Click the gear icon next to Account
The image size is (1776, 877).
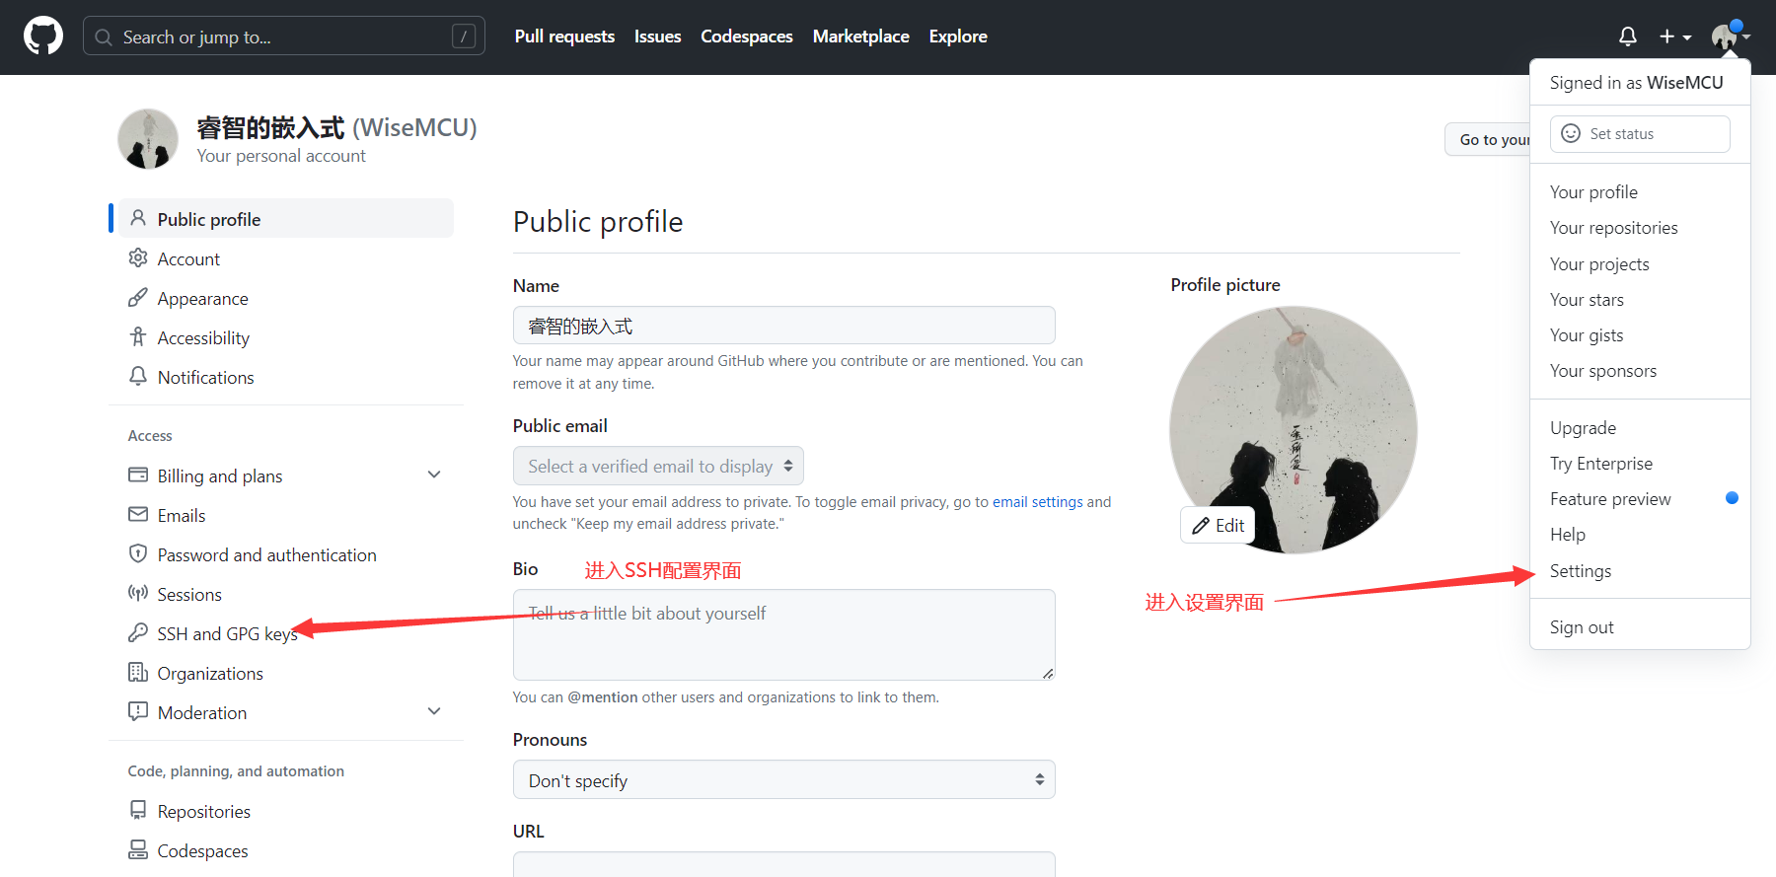(138, 258)
